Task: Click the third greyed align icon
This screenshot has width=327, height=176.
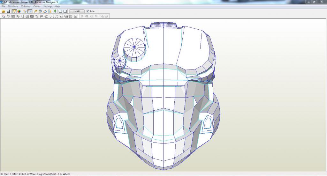Action: pos(91,16)
